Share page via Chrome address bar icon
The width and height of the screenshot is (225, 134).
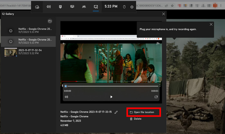tap(166, 6)
